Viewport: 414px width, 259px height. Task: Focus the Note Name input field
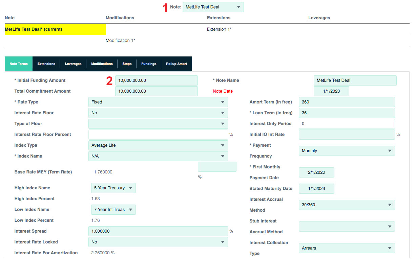pos(355,80)
